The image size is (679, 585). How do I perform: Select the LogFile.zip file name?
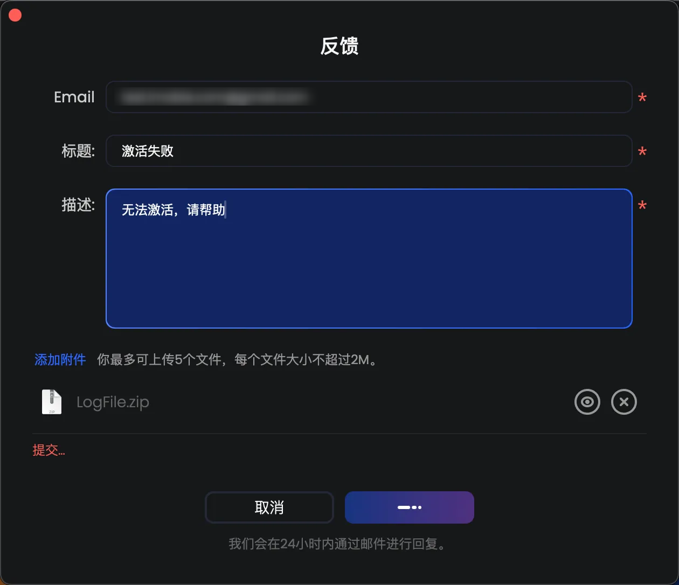113,402
